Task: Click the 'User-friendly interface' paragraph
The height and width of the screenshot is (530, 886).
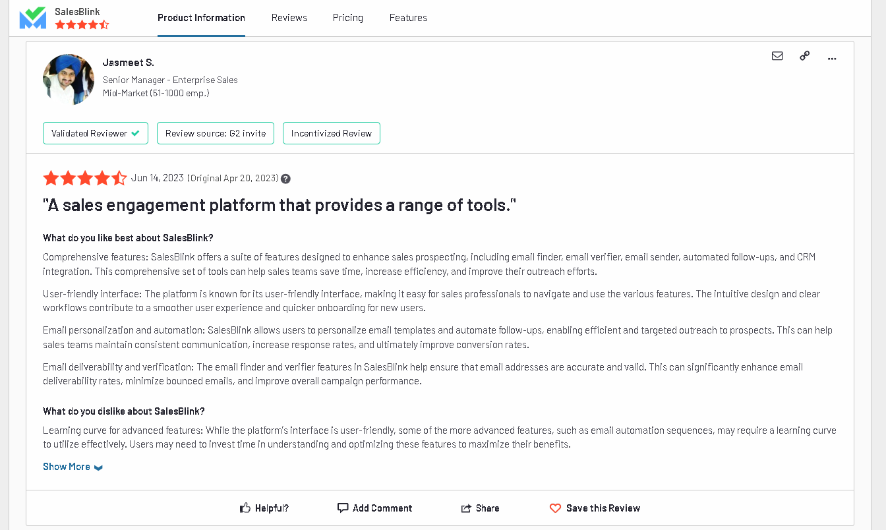Action: click(432, 301)
